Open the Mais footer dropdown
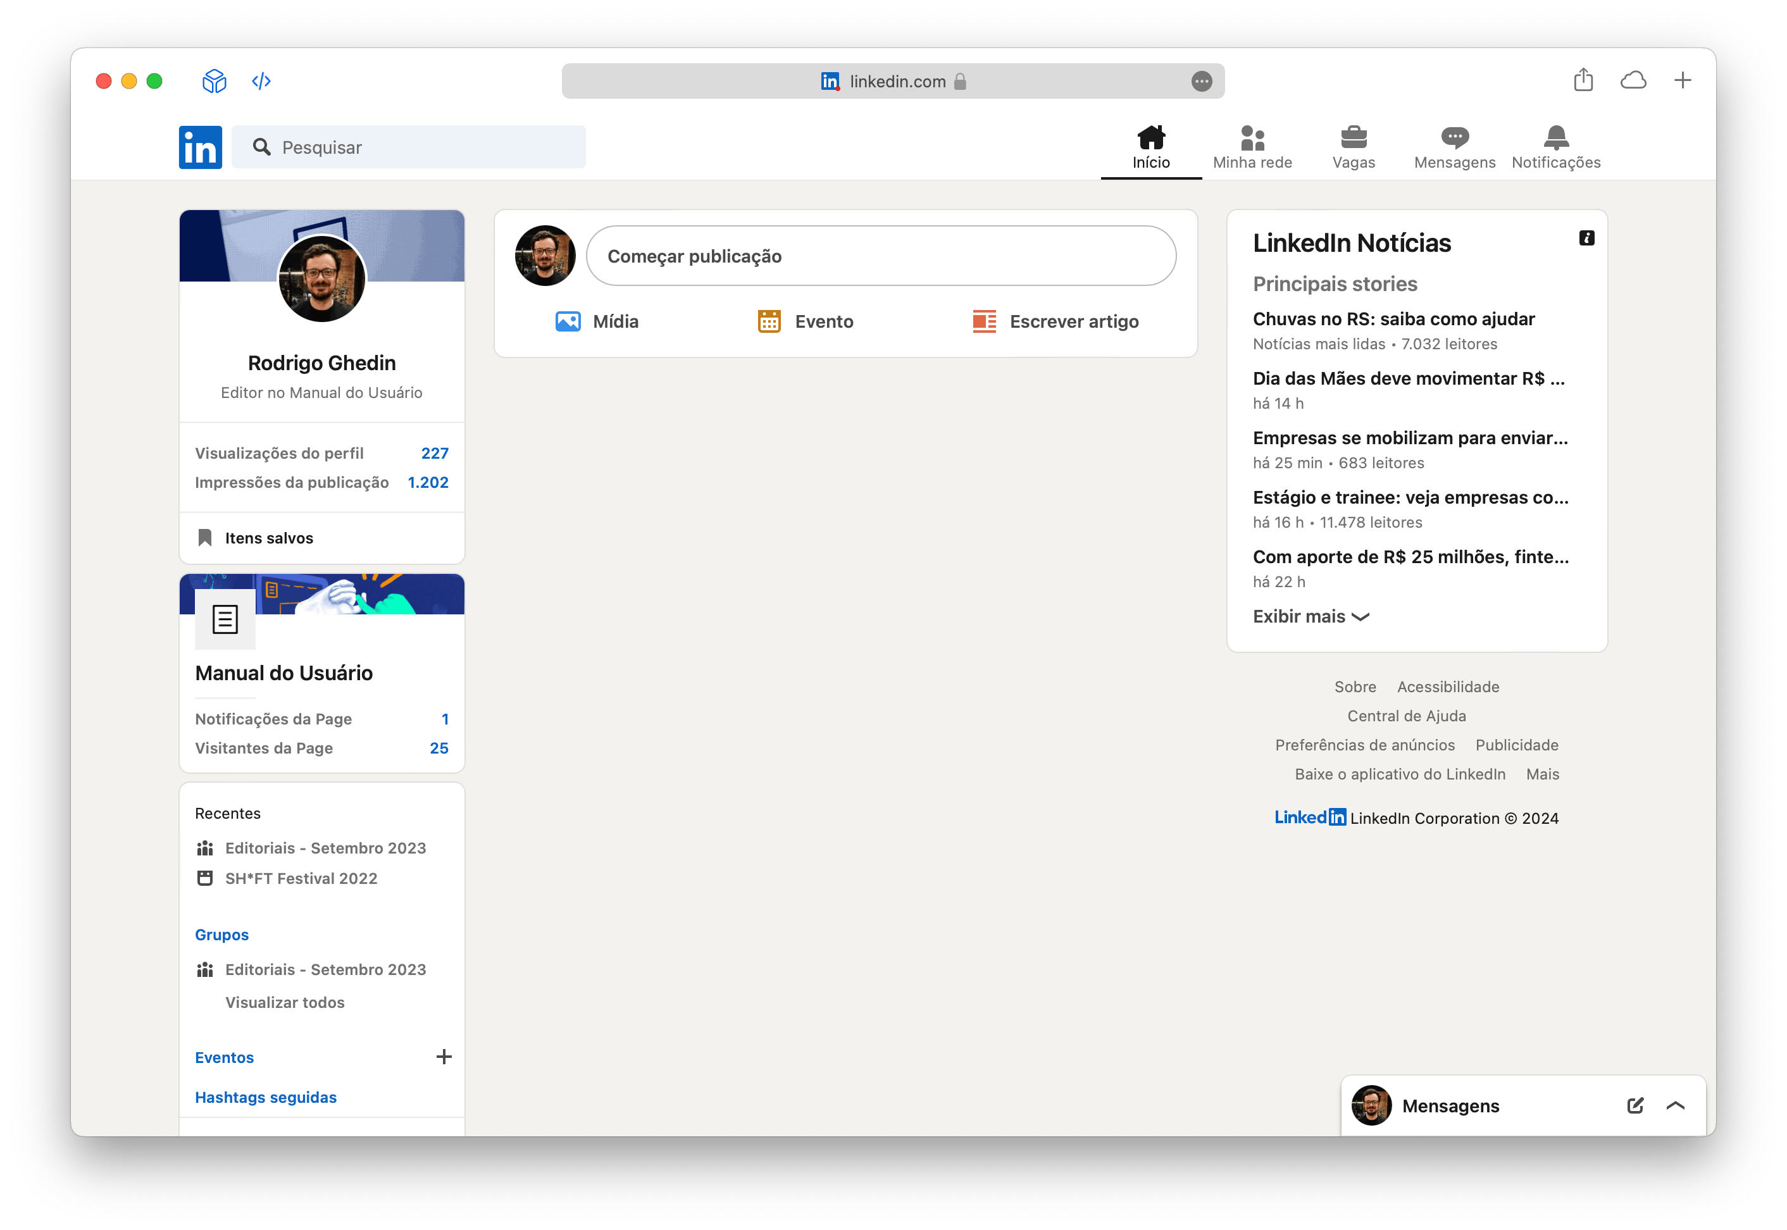 click(x=1542, y=774)
